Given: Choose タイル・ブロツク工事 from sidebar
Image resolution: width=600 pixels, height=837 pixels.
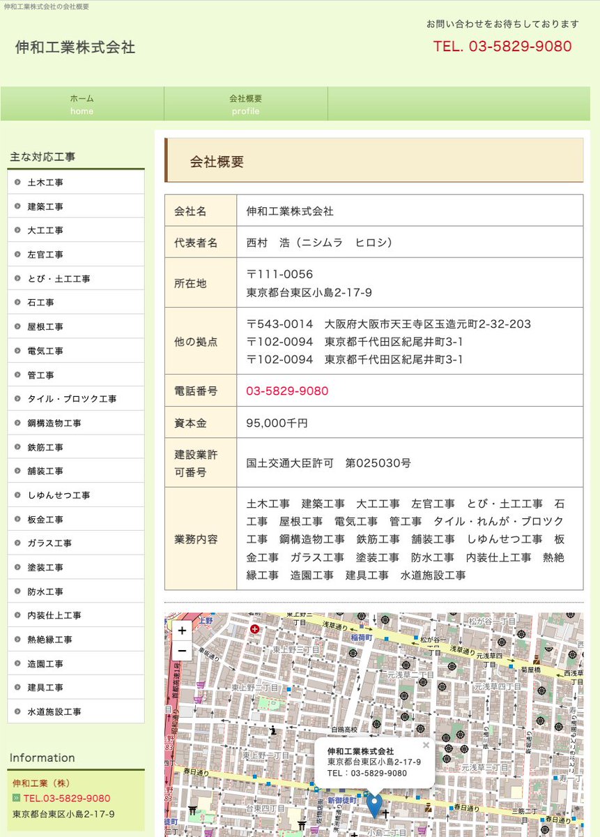Looking at the screenshot, I should [x=76, y=399].
